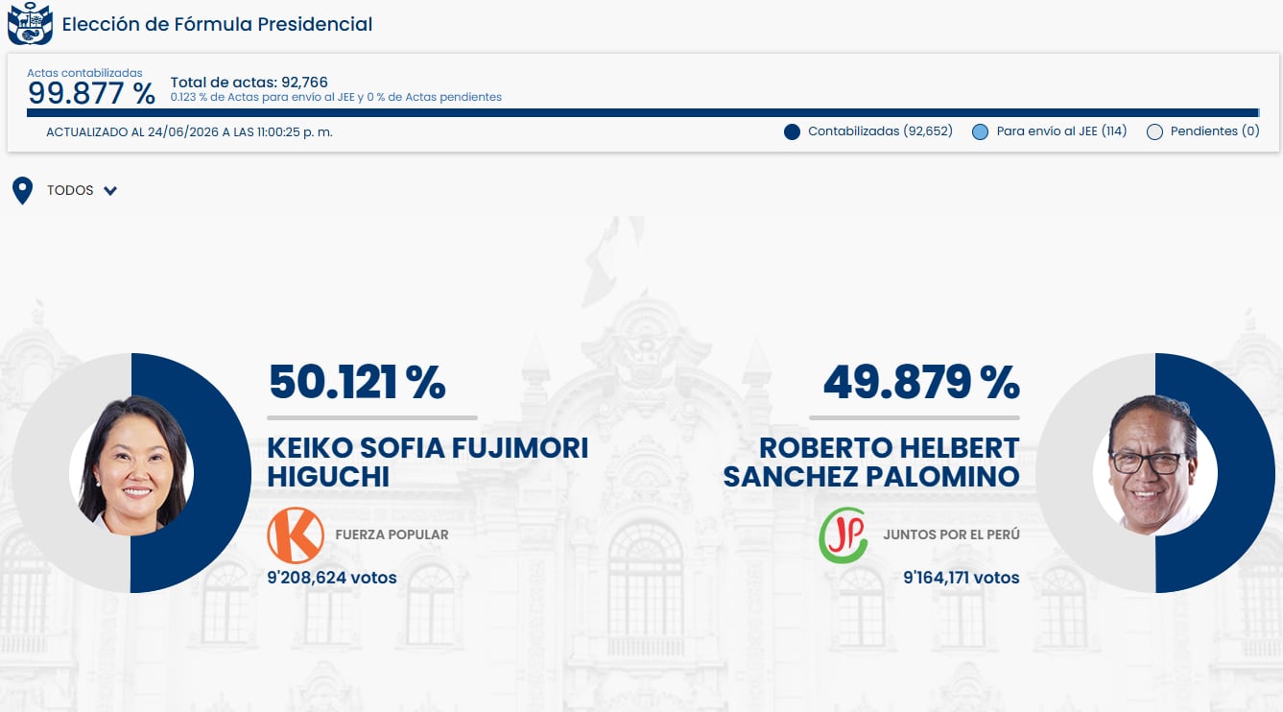Click the ROBERTO HELBERT SANCHEZ PALOMINO name
Image resolution: width=1283 pixels, height=712 pixels.
(871, 462)
